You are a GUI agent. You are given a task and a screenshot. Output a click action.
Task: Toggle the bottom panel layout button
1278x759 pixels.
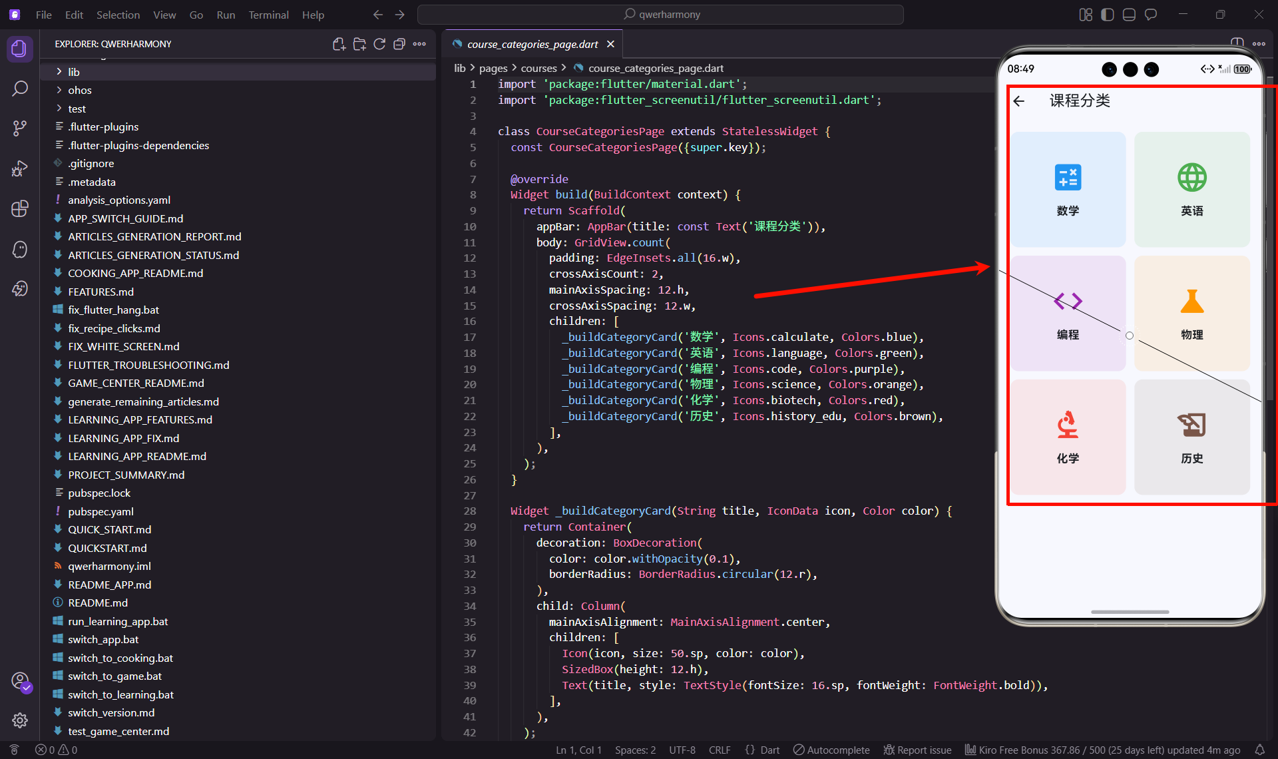tap(1129, 15)
